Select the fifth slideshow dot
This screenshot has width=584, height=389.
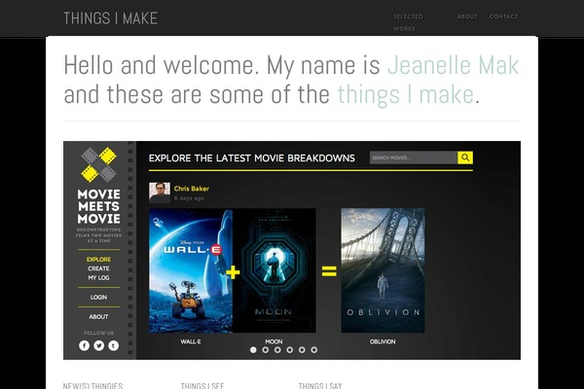302,350
